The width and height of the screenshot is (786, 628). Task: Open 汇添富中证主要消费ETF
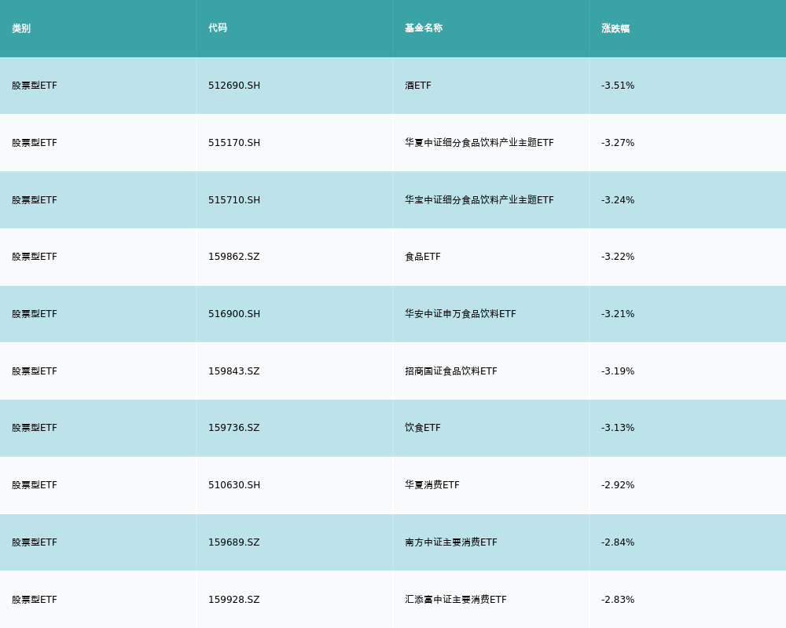456,600
